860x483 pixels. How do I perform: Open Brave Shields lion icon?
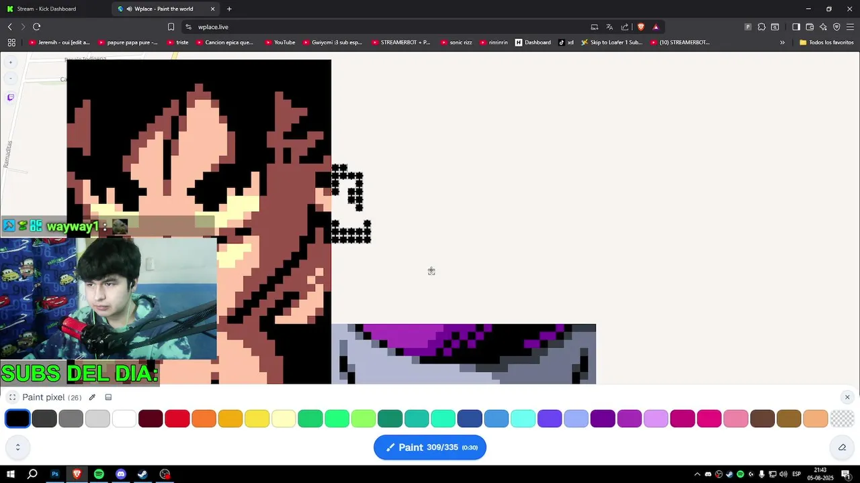641,27
